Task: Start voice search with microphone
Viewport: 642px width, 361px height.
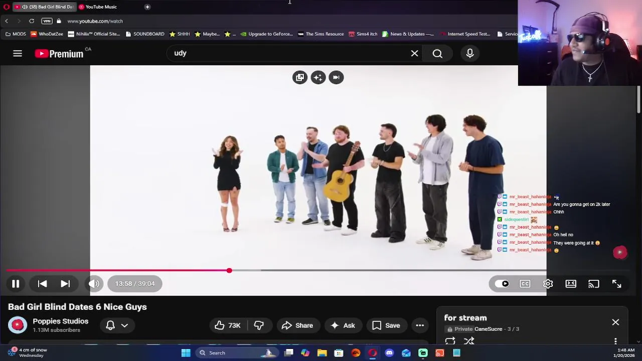Action: click(470, 53)
